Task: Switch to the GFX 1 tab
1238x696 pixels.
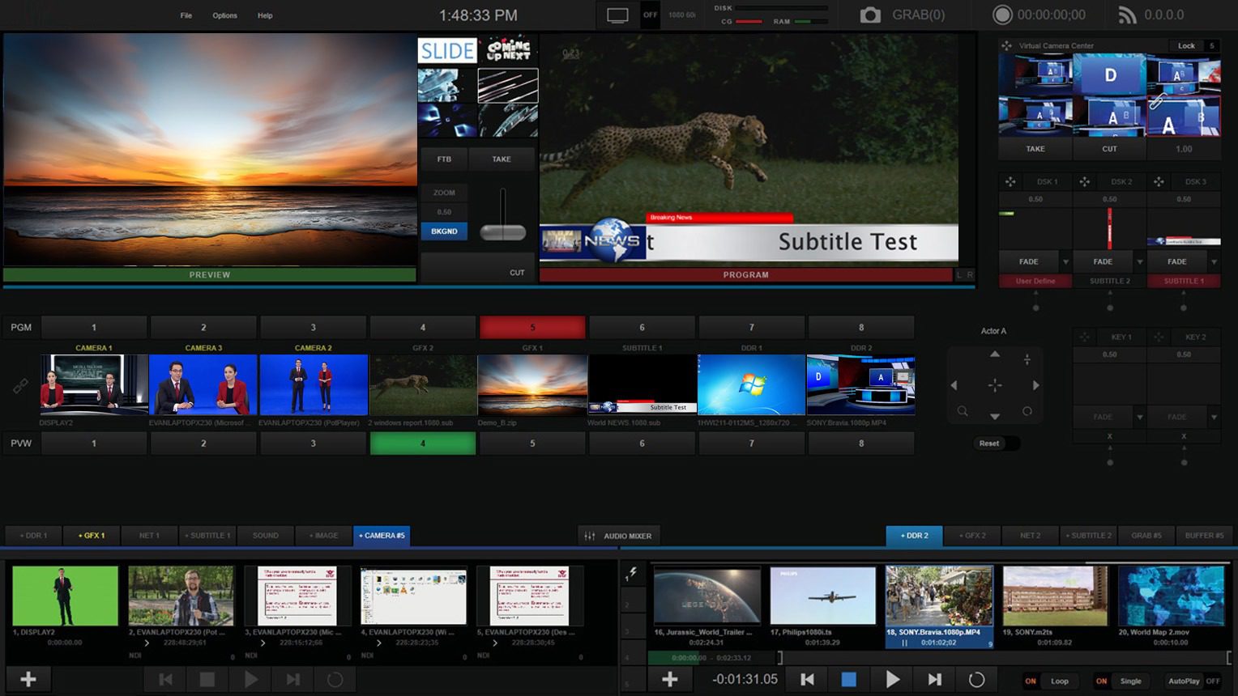Action: [x=91, y=536]
